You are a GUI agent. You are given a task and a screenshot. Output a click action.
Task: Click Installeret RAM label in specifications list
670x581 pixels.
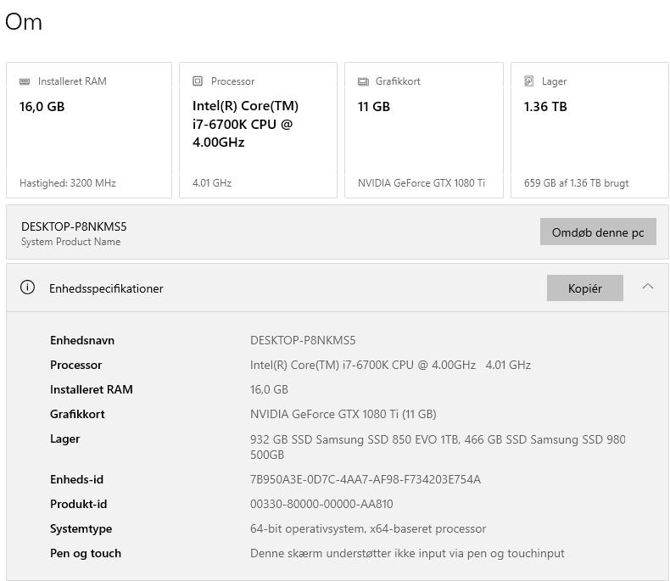(92, 389)
